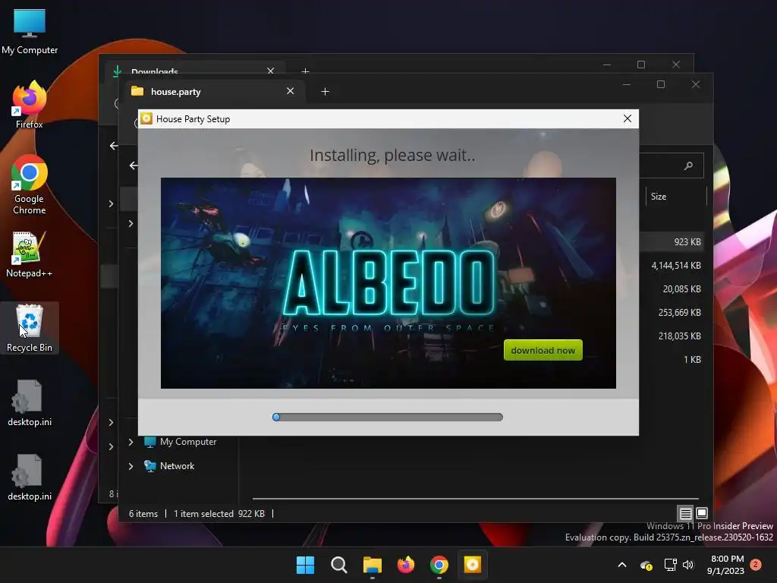The image size is (777, 583).
Task: Click the network display tray icon
Action: point(671,565)
